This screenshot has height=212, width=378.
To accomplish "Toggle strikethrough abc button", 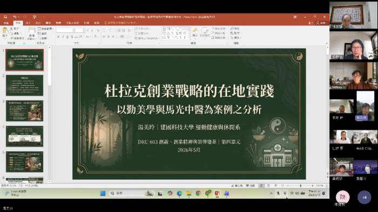I will tap(76, 37).
